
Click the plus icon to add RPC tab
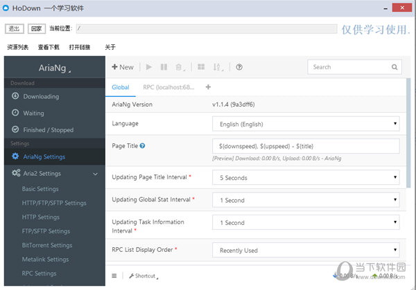(x=208, y=87)
